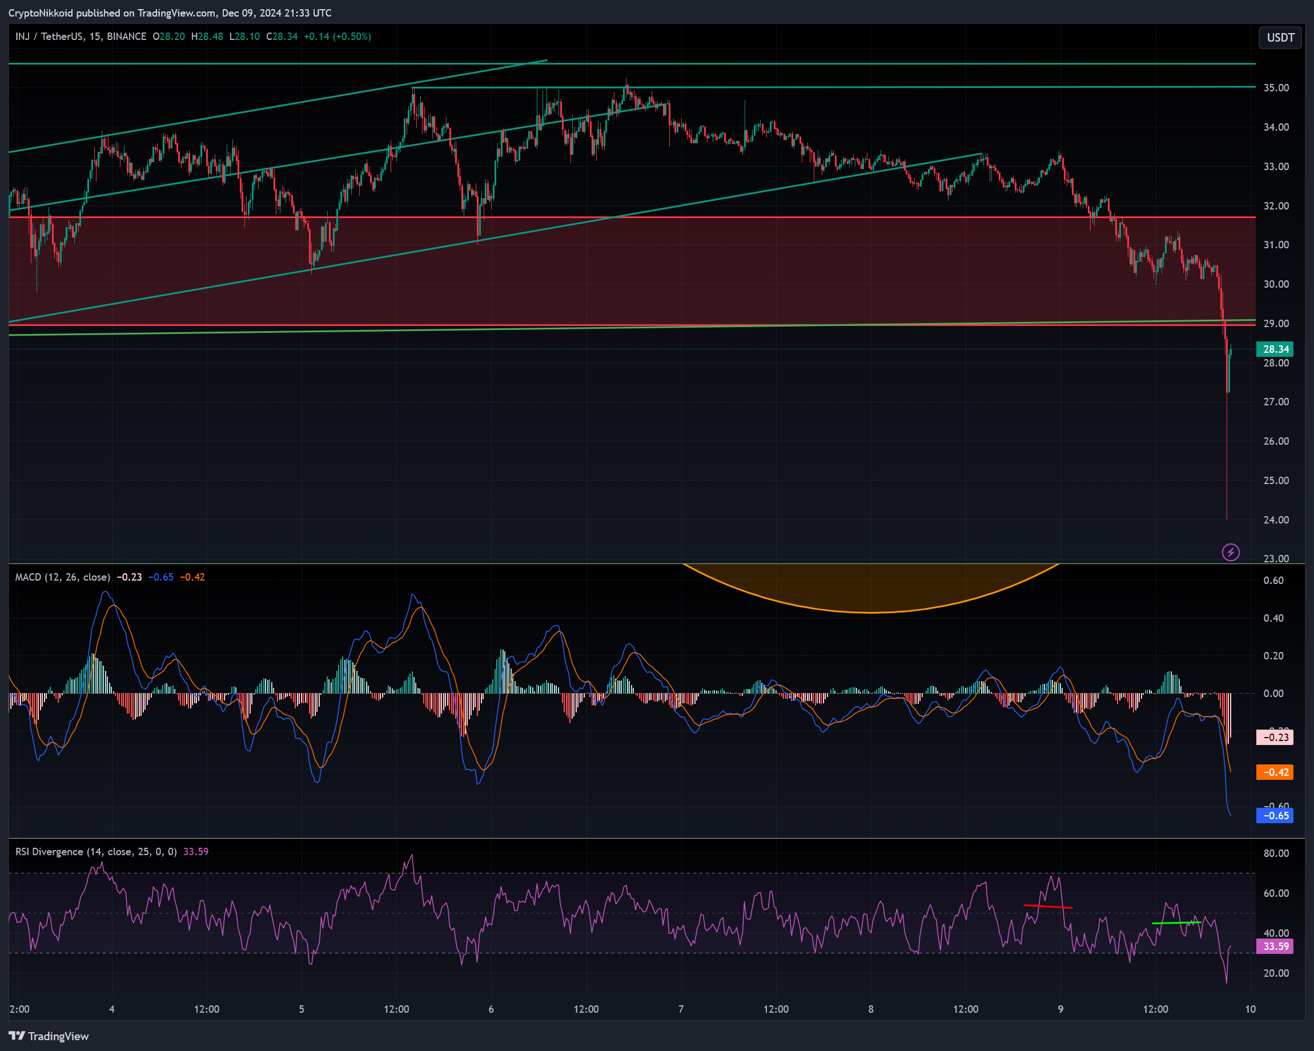Viewport: 1314px width, 1051px height.
Task: Click the pink -0.23 MACD histogram axis label
Action: 1275,737
